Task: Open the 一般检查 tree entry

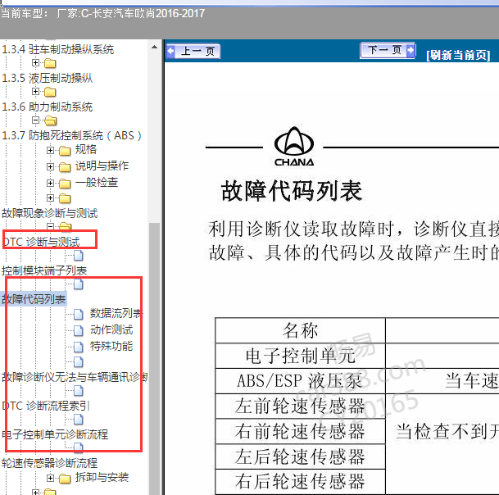Action: [x=97, y=183]
